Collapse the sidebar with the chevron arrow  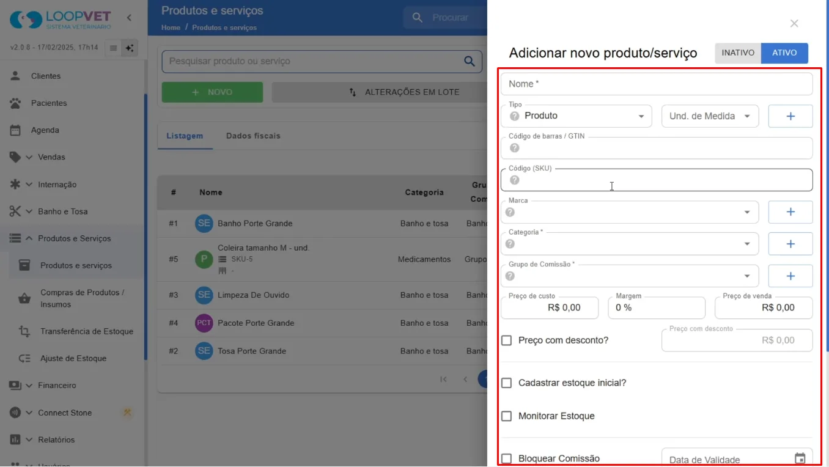(129, 18)
